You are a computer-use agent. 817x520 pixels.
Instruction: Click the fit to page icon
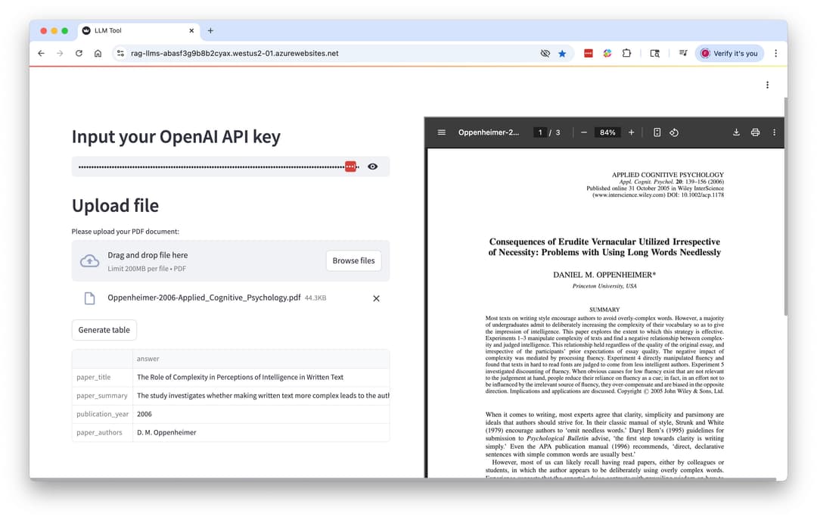[657, 132]
